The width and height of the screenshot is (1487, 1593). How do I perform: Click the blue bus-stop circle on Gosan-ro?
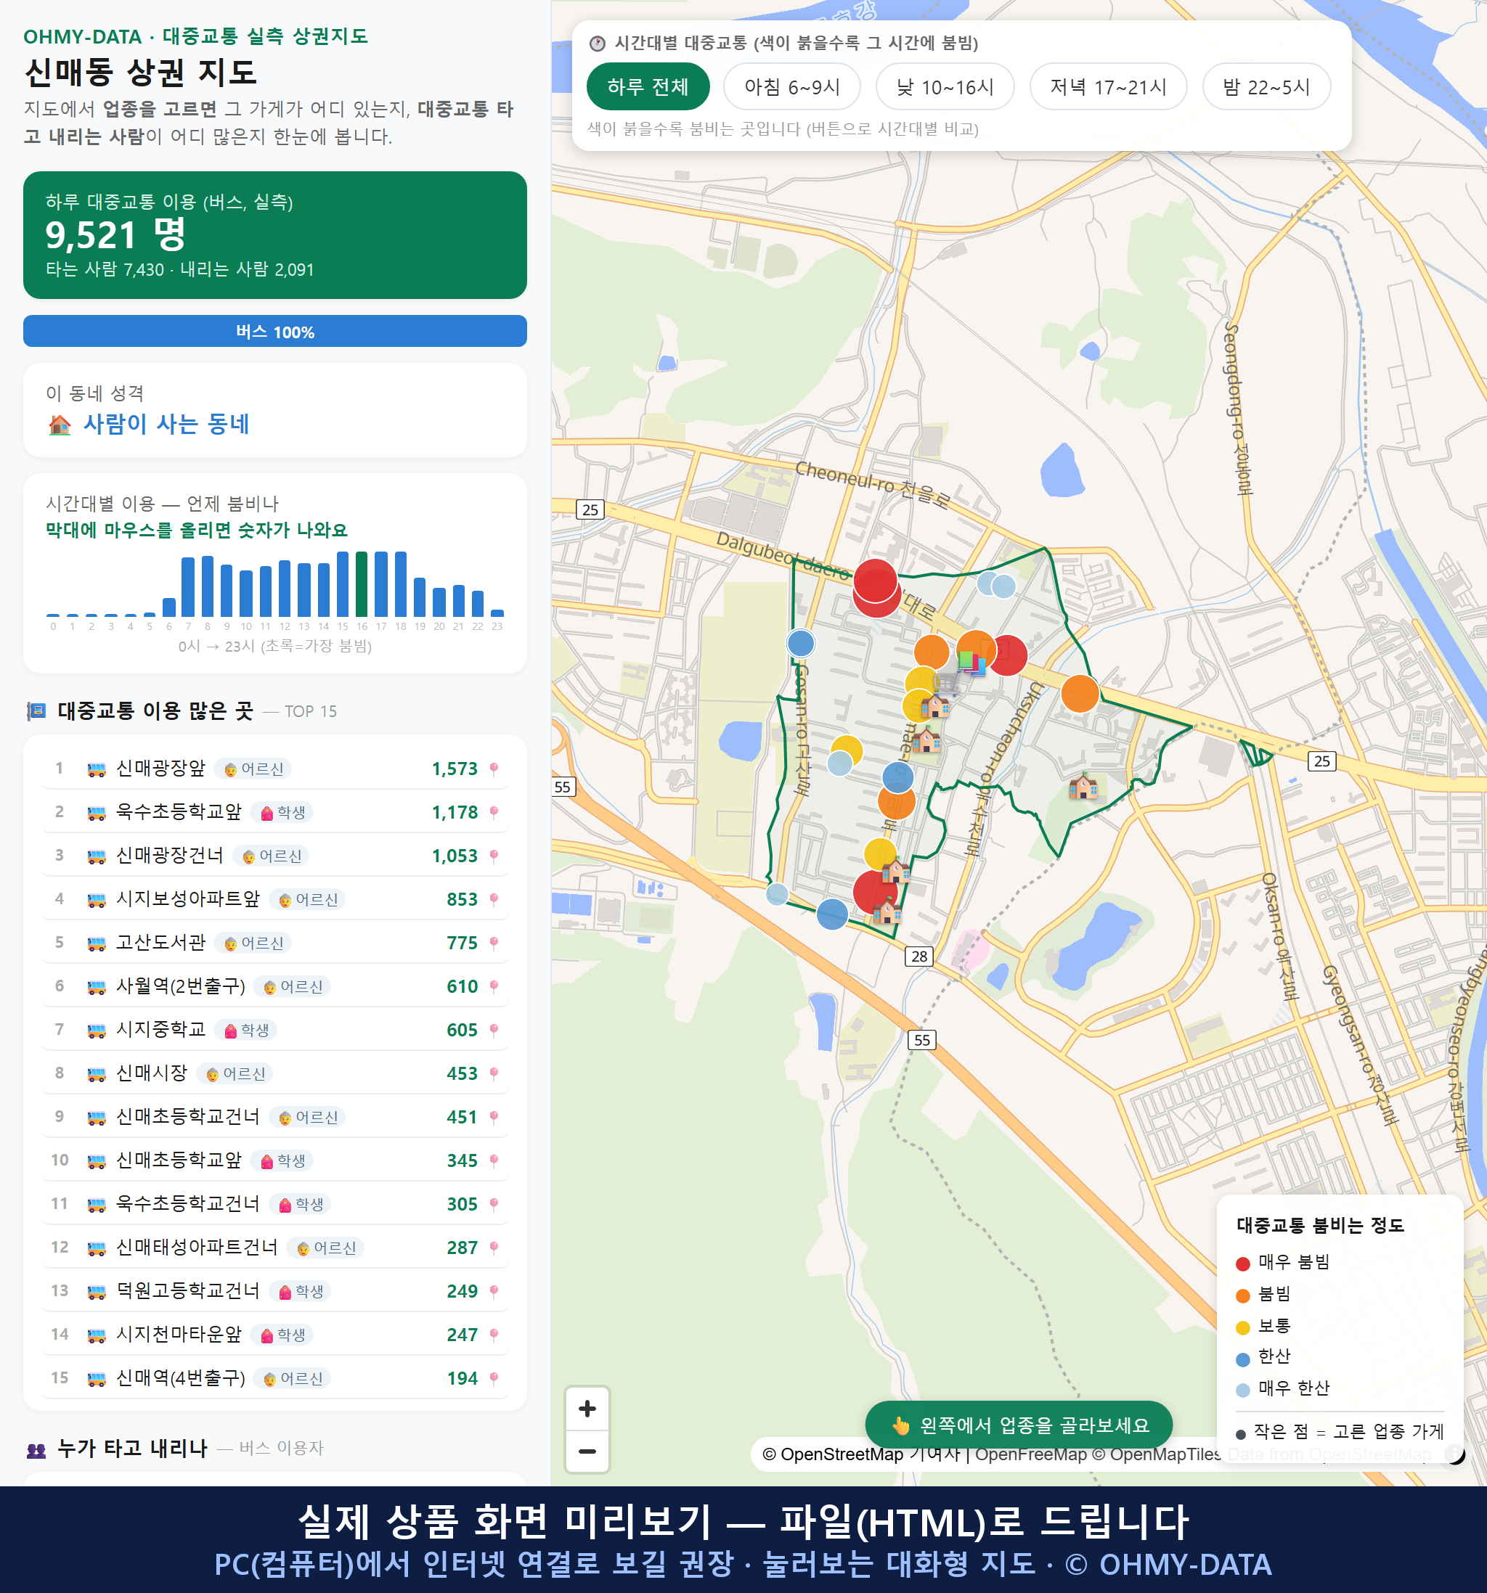pos(800,643)
